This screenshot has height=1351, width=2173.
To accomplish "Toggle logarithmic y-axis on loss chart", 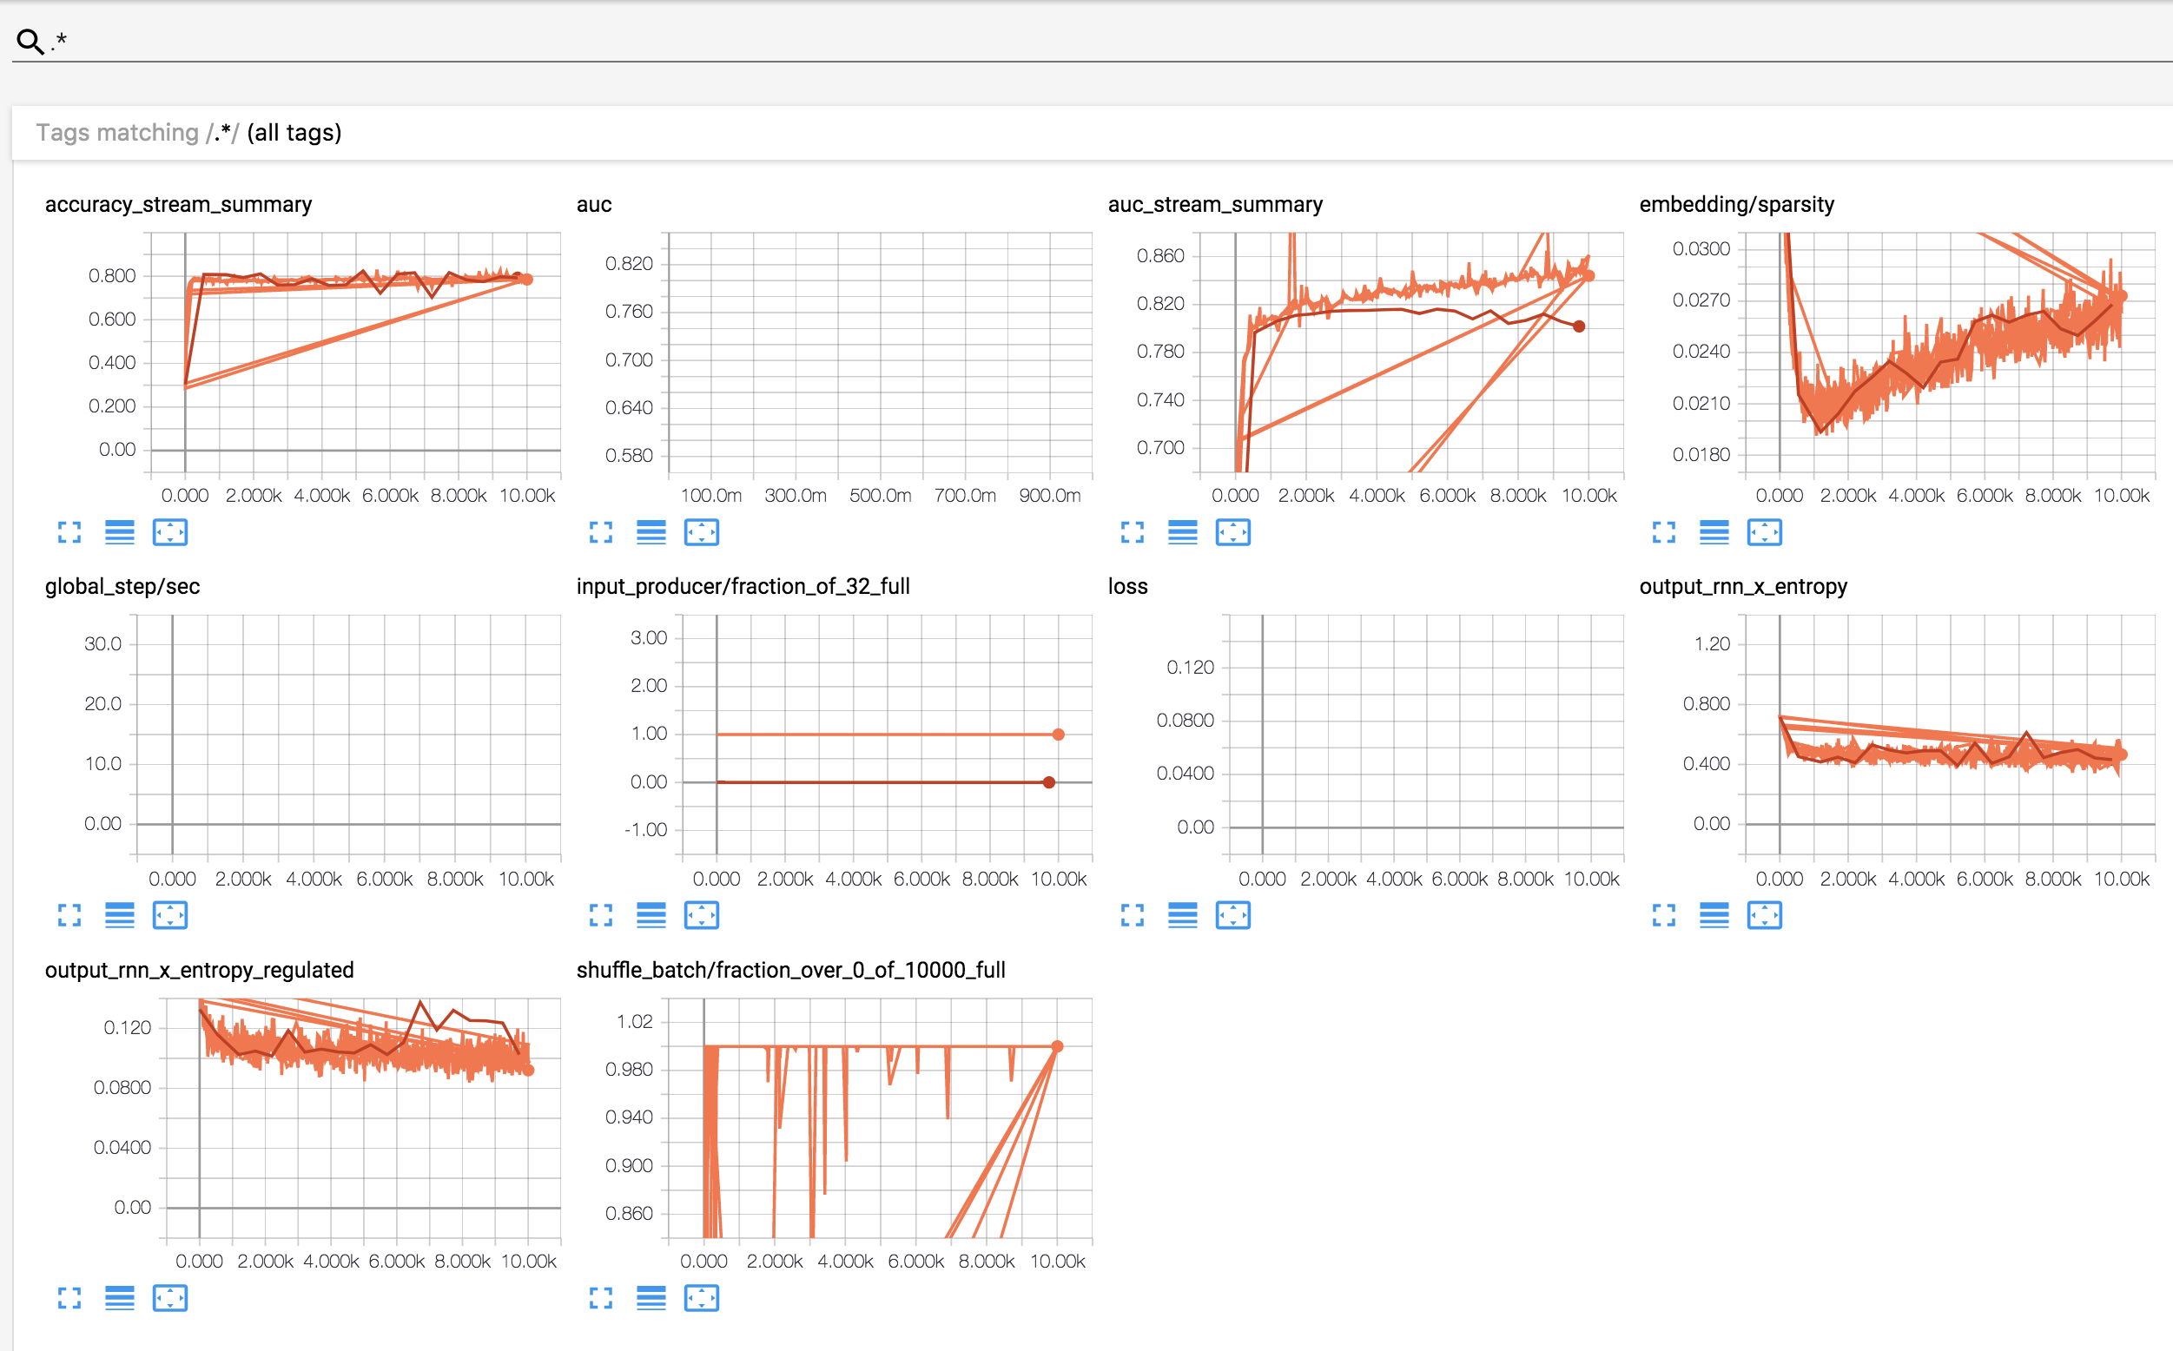I will coord(1182,915).
